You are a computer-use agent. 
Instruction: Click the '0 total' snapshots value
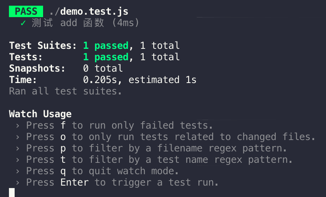[103, 68]
